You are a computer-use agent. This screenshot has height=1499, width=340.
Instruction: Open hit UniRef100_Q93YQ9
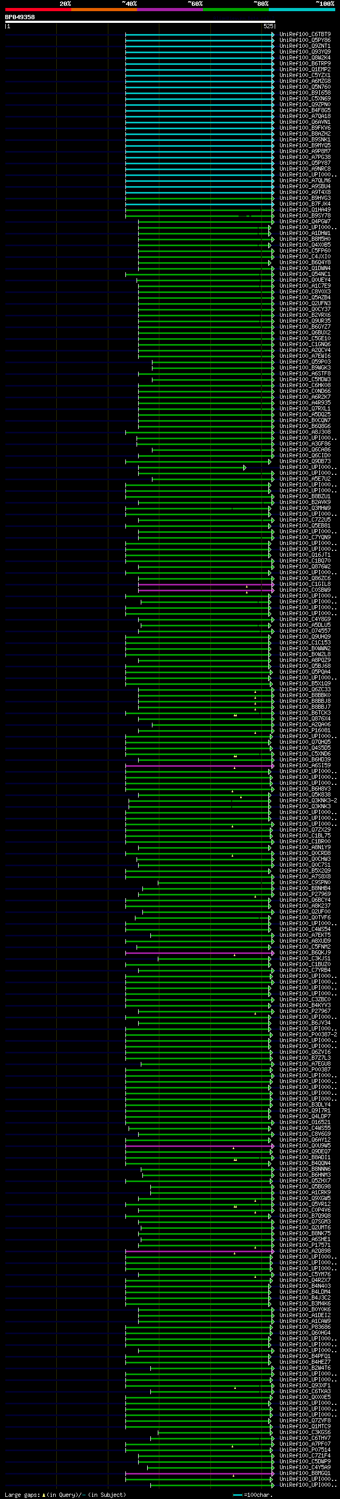pos(305,52)
